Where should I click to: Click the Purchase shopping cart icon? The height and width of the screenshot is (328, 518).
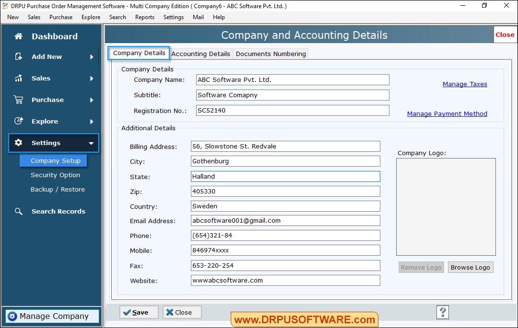tap(18, 100)
